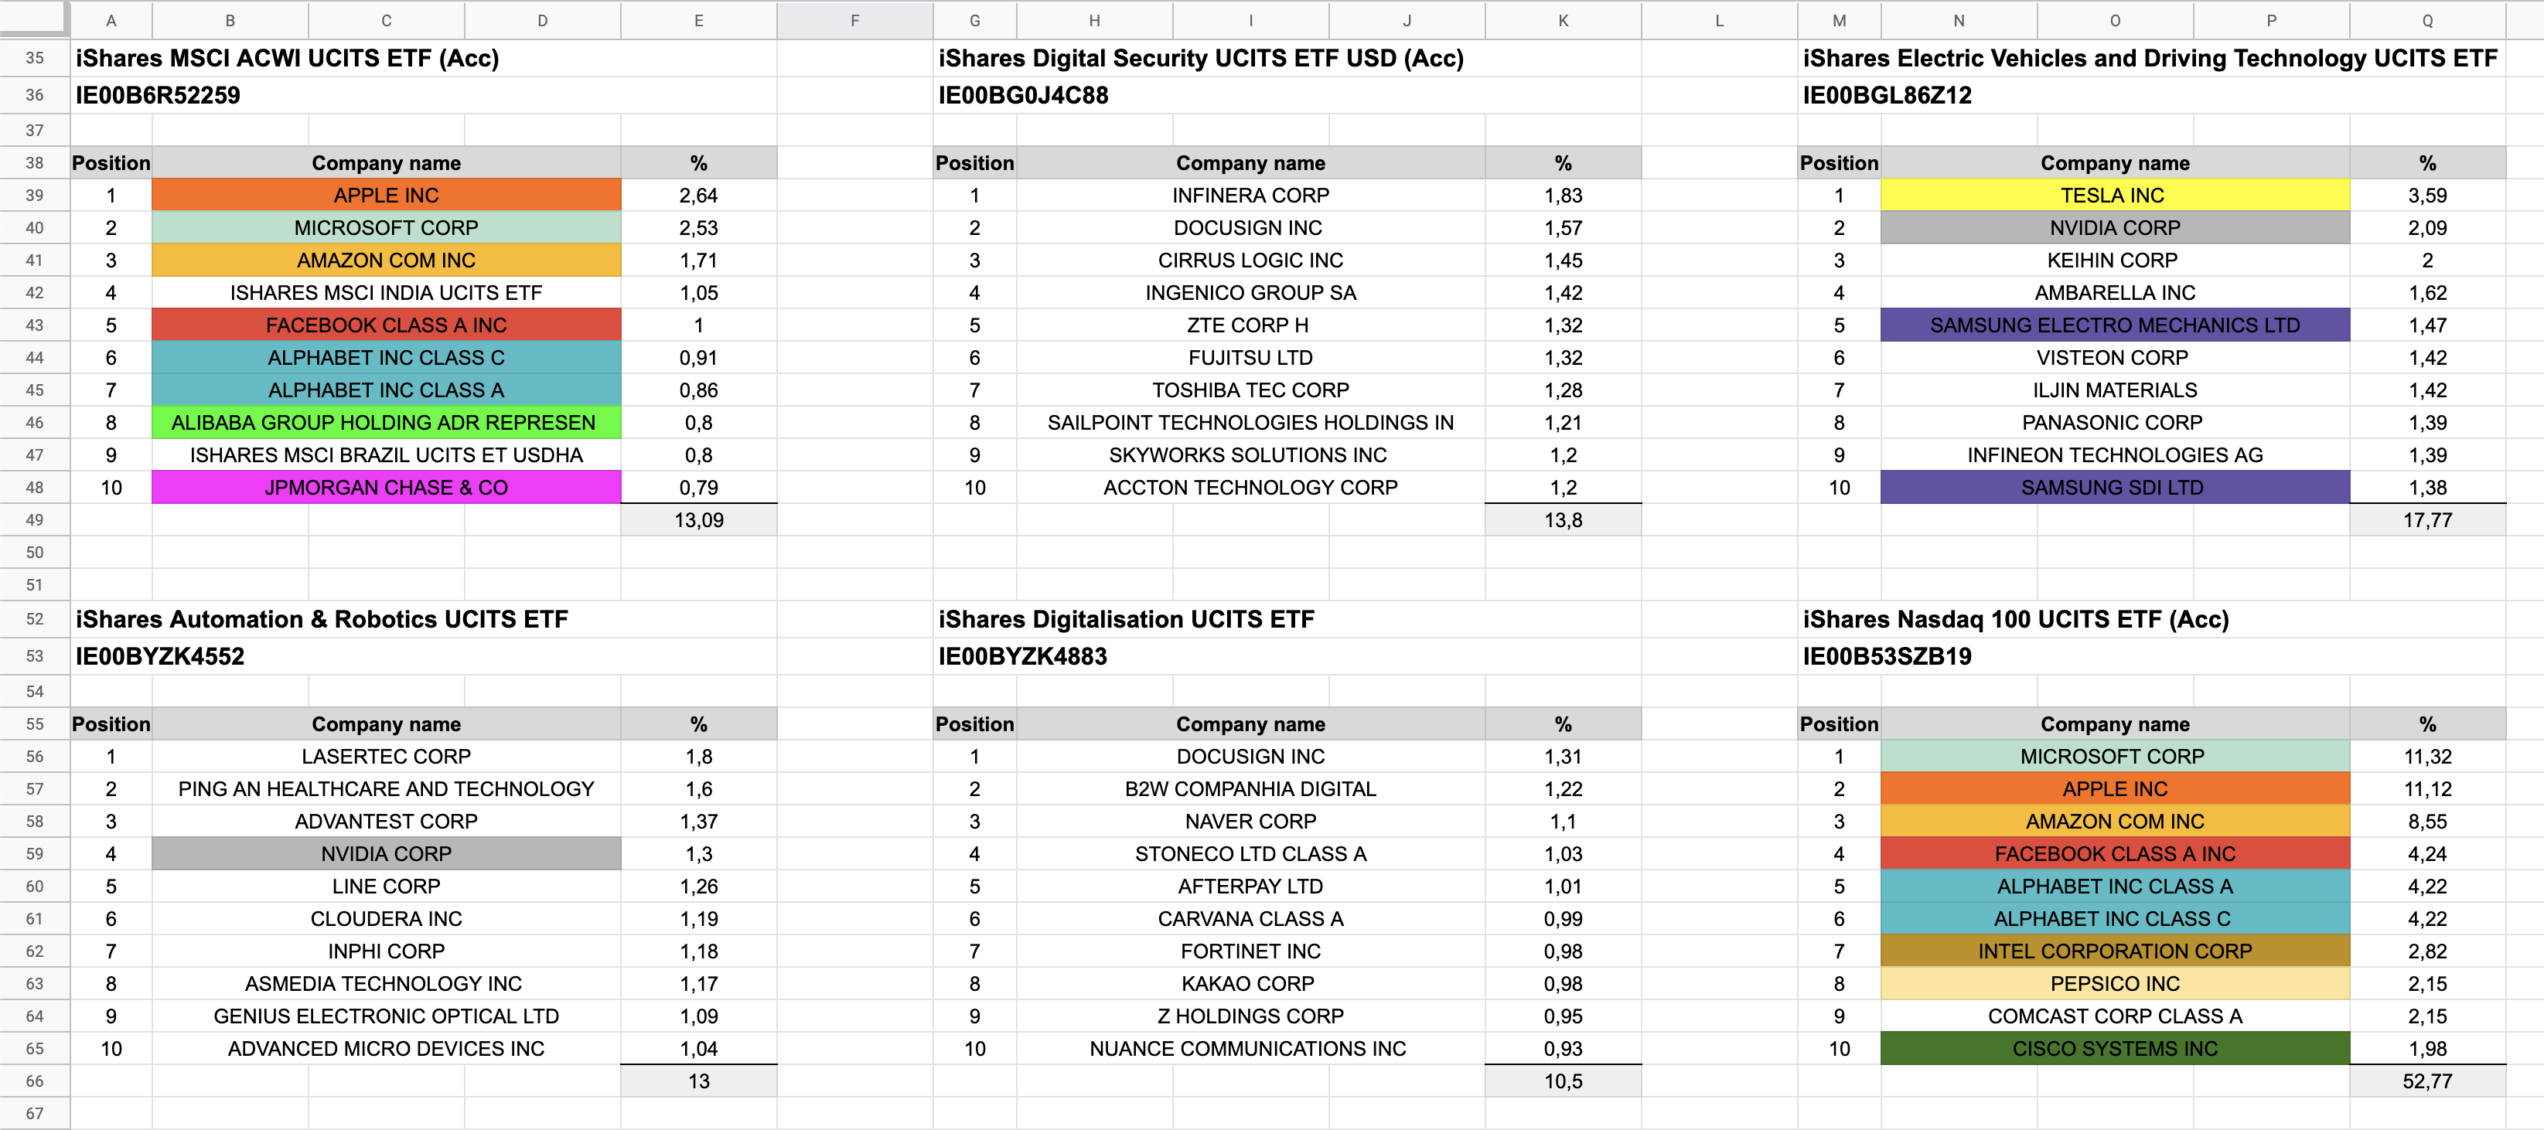
Task: Select the CISCO SYSTEMS INC cell
Action: tap(2113, 1049)
